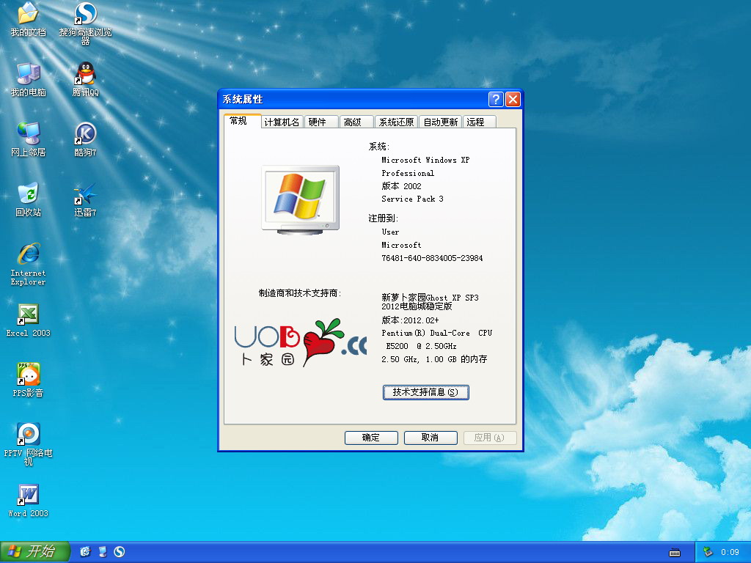Open the 系统还原 tab

pyautogui.click(x=396, y=122)
